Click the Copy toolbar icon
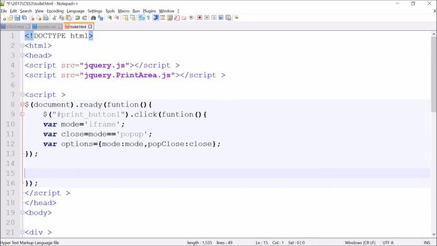 click(x=61, y=18)
